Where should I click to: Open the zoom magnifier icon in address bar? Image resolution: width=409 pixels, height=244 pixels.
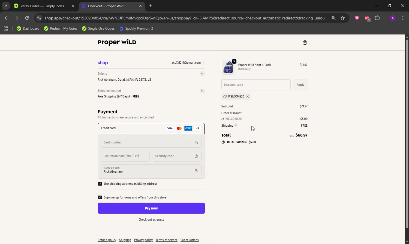coord(333,18)
